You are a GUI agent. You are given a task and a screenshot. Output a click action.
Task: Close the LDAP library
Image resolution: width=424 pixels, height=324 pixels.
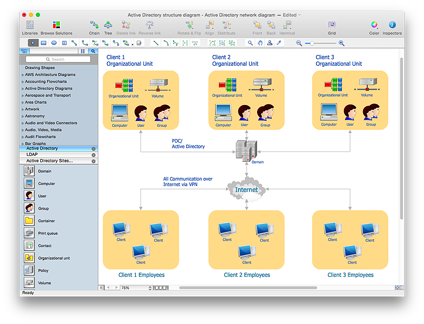(94, 155)
